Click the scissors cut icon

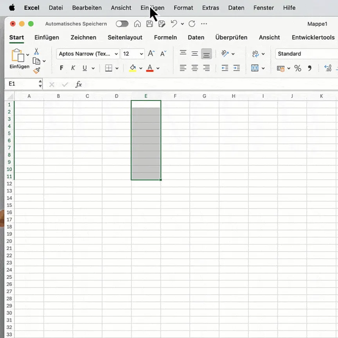36,51
